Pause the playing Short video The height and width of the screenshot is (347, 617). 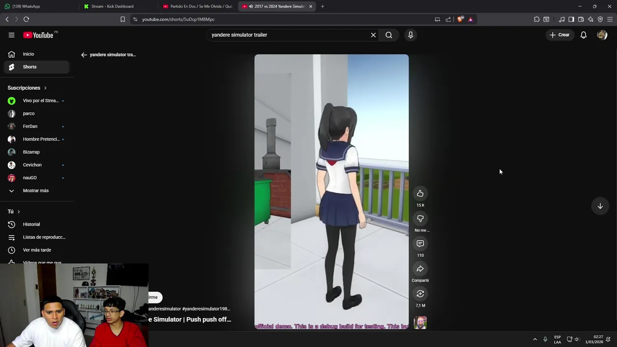tap(332, 192)
